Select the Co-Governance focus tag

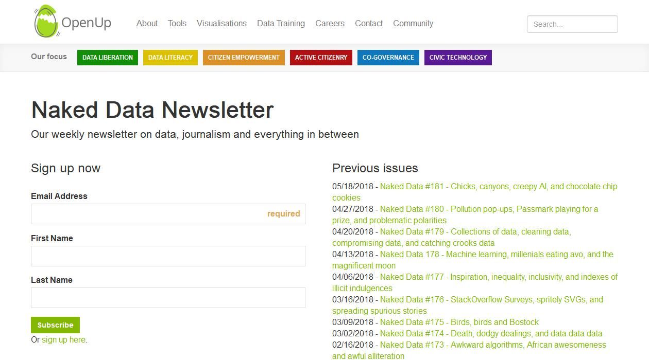[x=388, y=58]
